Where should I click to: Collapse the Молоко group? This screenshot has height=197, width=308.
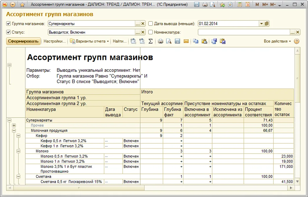tap(18, 151)
